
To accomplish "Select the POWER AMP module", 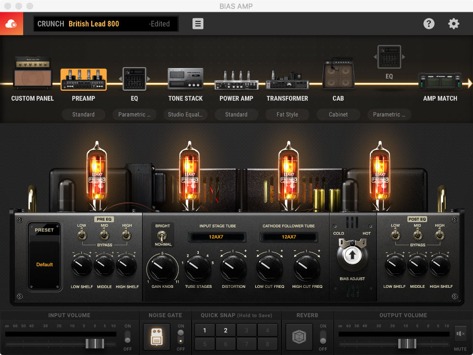I will [x=236, y=79].
